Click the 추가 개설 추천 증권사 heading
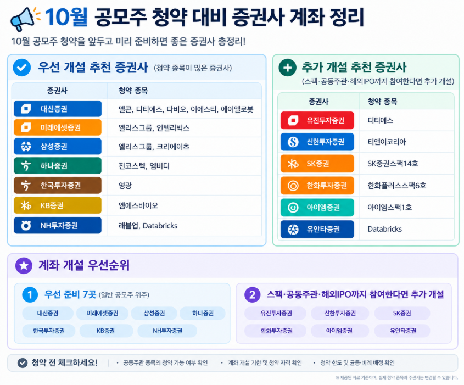Image resolution: width=464 pixels, height=385 pixels. coord(354,67)
